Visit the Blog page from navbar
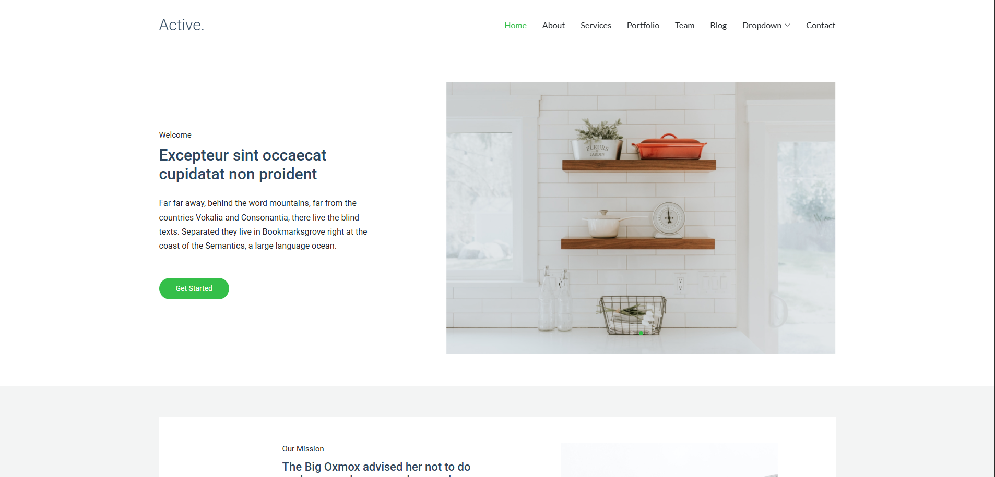 click(x=718, y=25)
